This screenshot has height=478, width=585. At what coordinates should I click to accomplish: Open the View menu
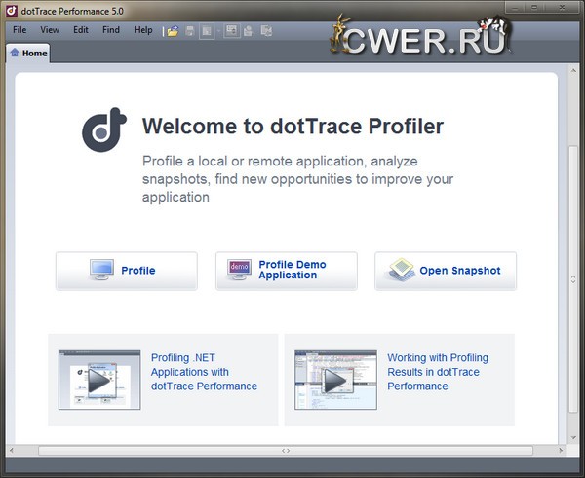[x=50, y=30]
